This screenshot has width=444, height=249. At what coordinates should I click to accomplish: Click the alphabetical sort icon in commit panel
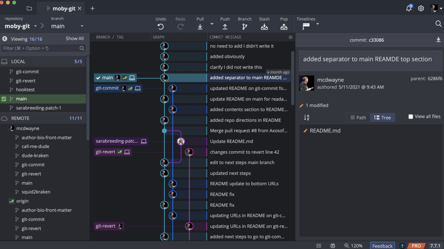(x=306, y=117)
